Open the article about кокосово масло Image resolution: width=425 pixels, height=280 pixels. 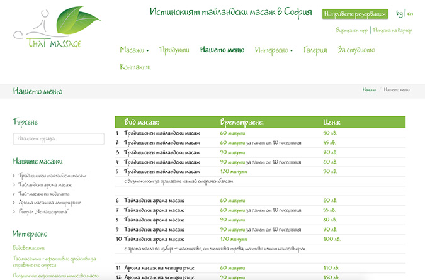56,276
